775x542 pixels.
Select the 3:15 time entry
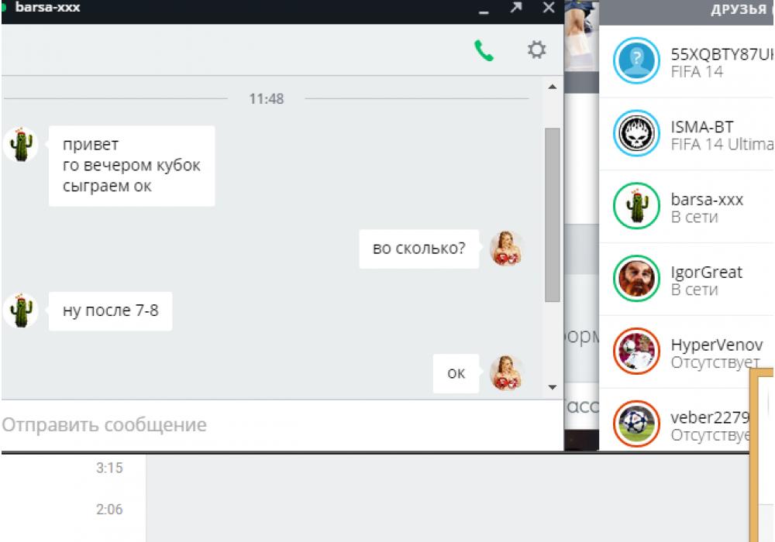pos(109,468)
